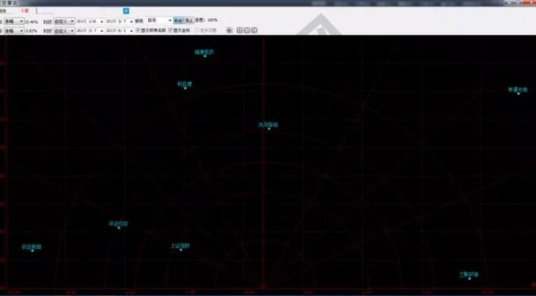Open the 涨幅 dropdown beside 15.46%
The height and width of the screenshot is (296, 536).
(x=14, y=21)
